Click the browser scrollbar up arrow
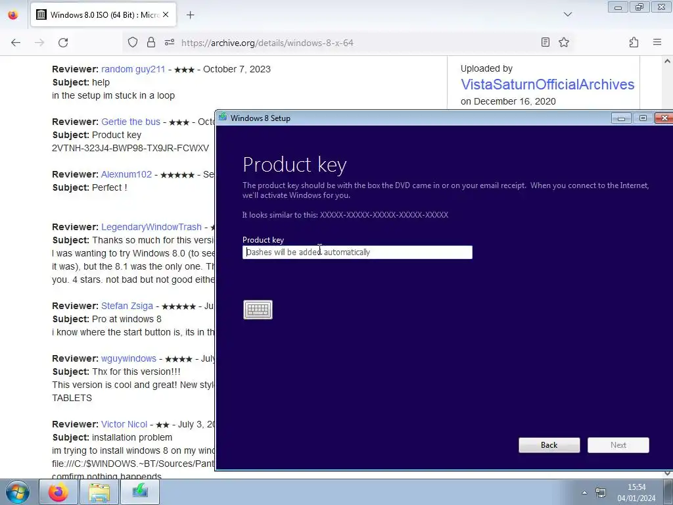This screenshot has height=505, width=673. [x=668, y=61]
